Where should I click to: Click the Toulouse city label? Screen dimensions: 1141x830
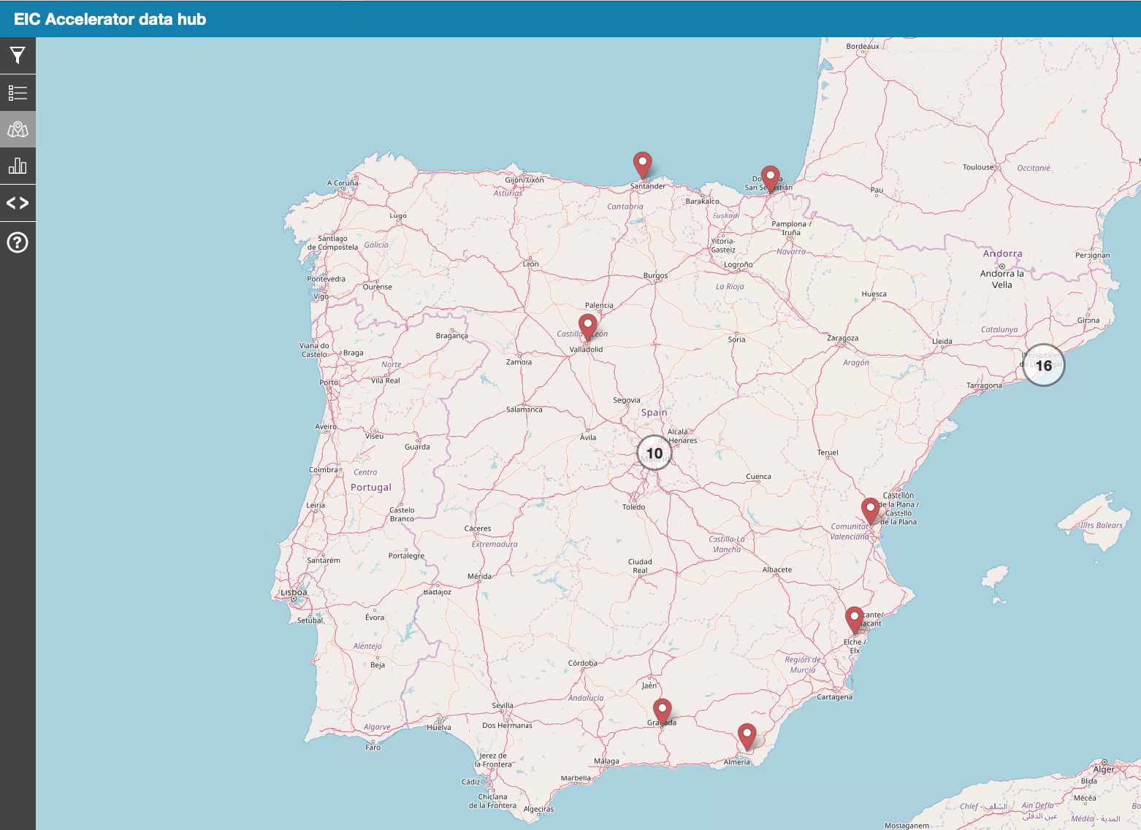pyautogui.click(x=977, y=167)
